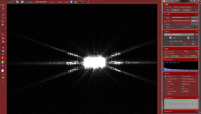Open the exposure range dropdown beside 60-100 ms
Viewport: 201px width, 114px height.
click(169, 27)
